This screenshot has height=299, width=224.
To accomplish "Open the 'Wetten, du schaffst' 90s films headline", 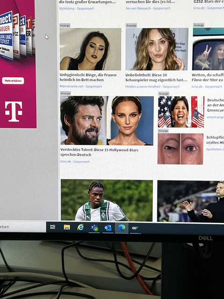I will pyautogui.click(x=208, y=78).
